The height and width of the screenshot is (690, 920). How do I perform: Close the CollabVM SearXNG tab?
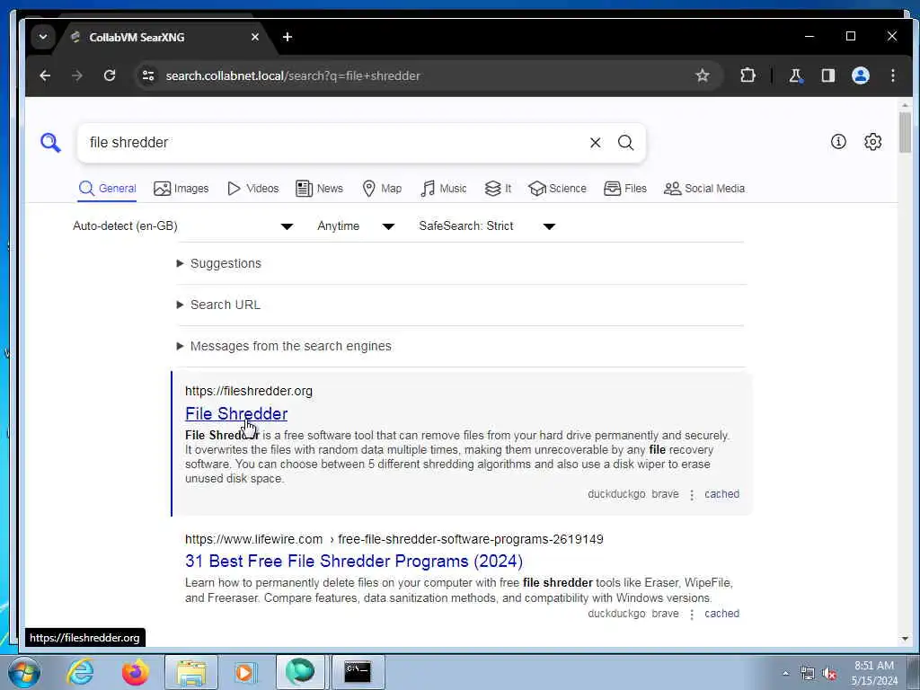pos(254,37)
